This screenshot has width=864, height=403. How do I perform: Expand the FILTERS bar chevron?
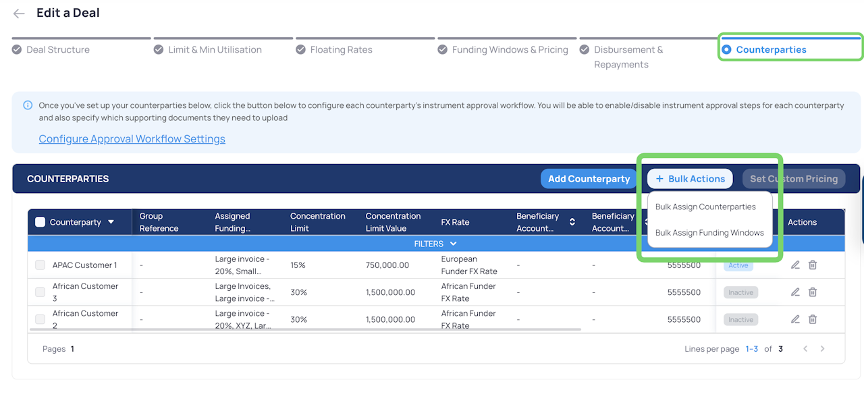coord(453,244)
